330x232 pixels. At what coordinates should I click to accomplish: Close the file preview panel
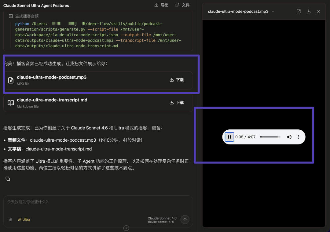click(318, 11)
